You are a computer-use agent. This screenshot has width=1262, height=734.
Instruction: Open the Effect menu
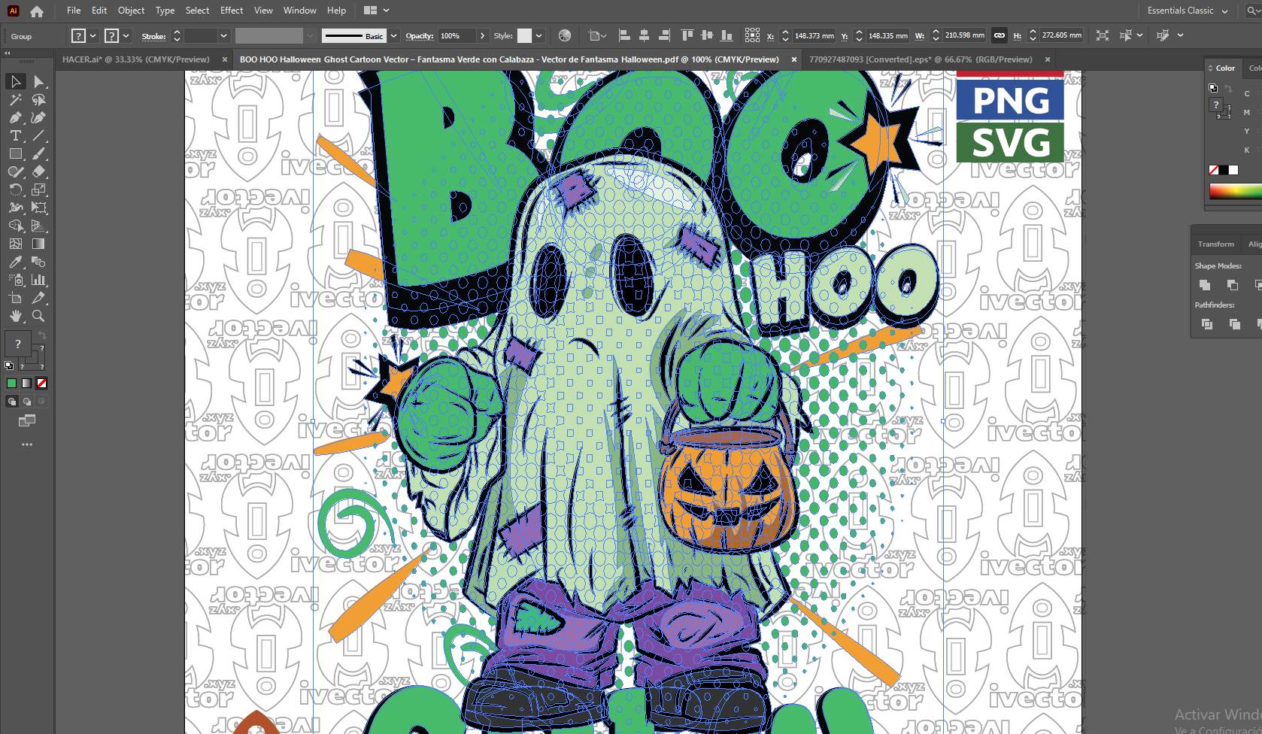pos(232,11)
